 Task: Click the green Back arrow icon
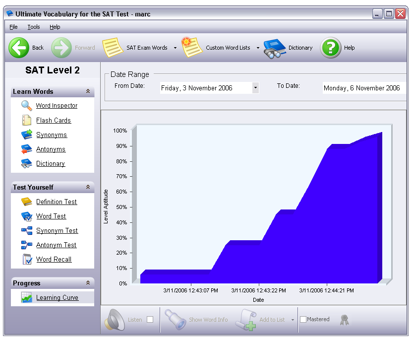pos(19,48)
